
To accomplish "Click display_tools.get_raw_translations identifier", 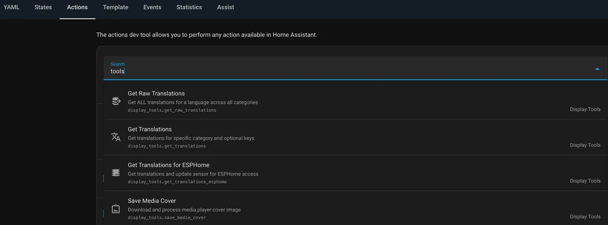I will [172, 110].
